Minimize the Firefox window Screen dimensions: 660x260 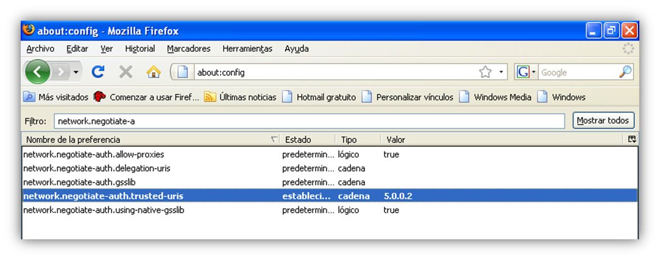click(594, 31)
